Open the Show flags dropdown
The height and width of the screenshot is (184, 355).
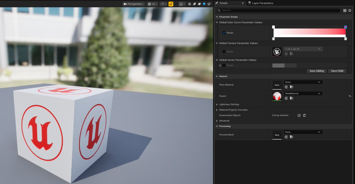point(163,4)
